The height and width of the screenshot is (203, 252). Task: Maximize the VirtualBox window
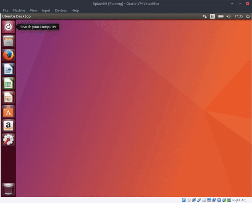pyautogui.click(x=240, y=3)
